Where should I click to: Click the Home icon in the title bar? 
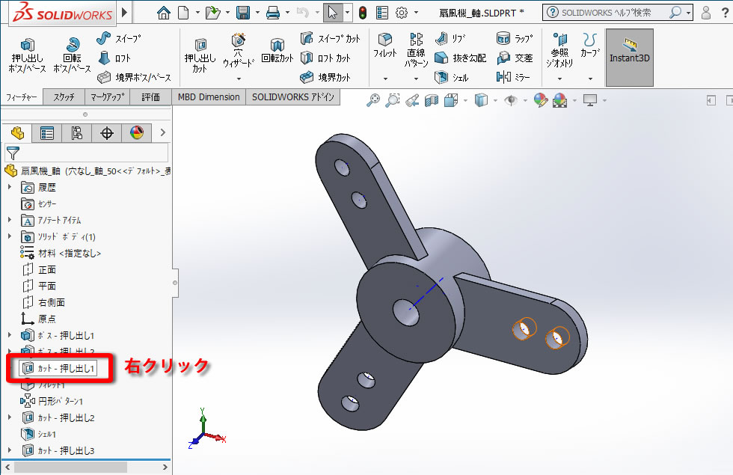pos(164,13)
